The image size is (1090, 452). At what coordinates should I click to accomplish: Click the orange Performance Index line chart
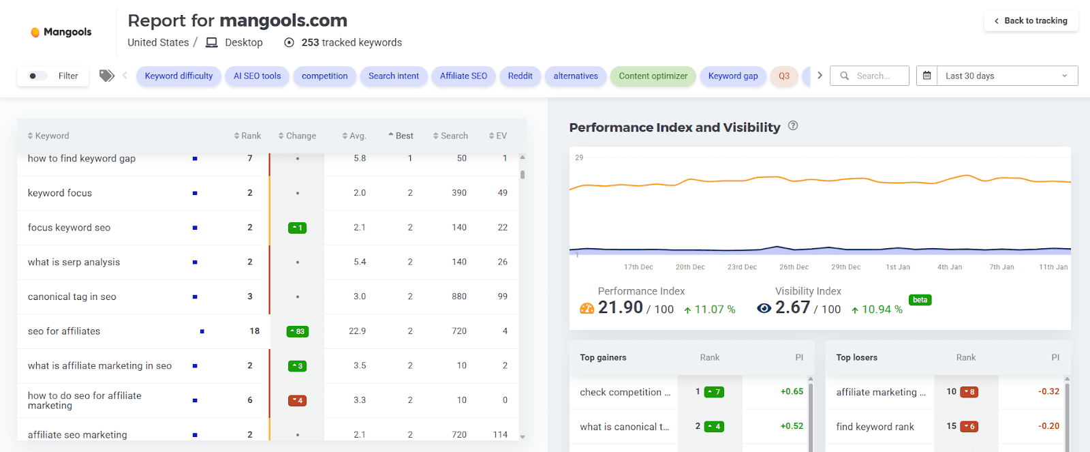[x=820, y=181]
